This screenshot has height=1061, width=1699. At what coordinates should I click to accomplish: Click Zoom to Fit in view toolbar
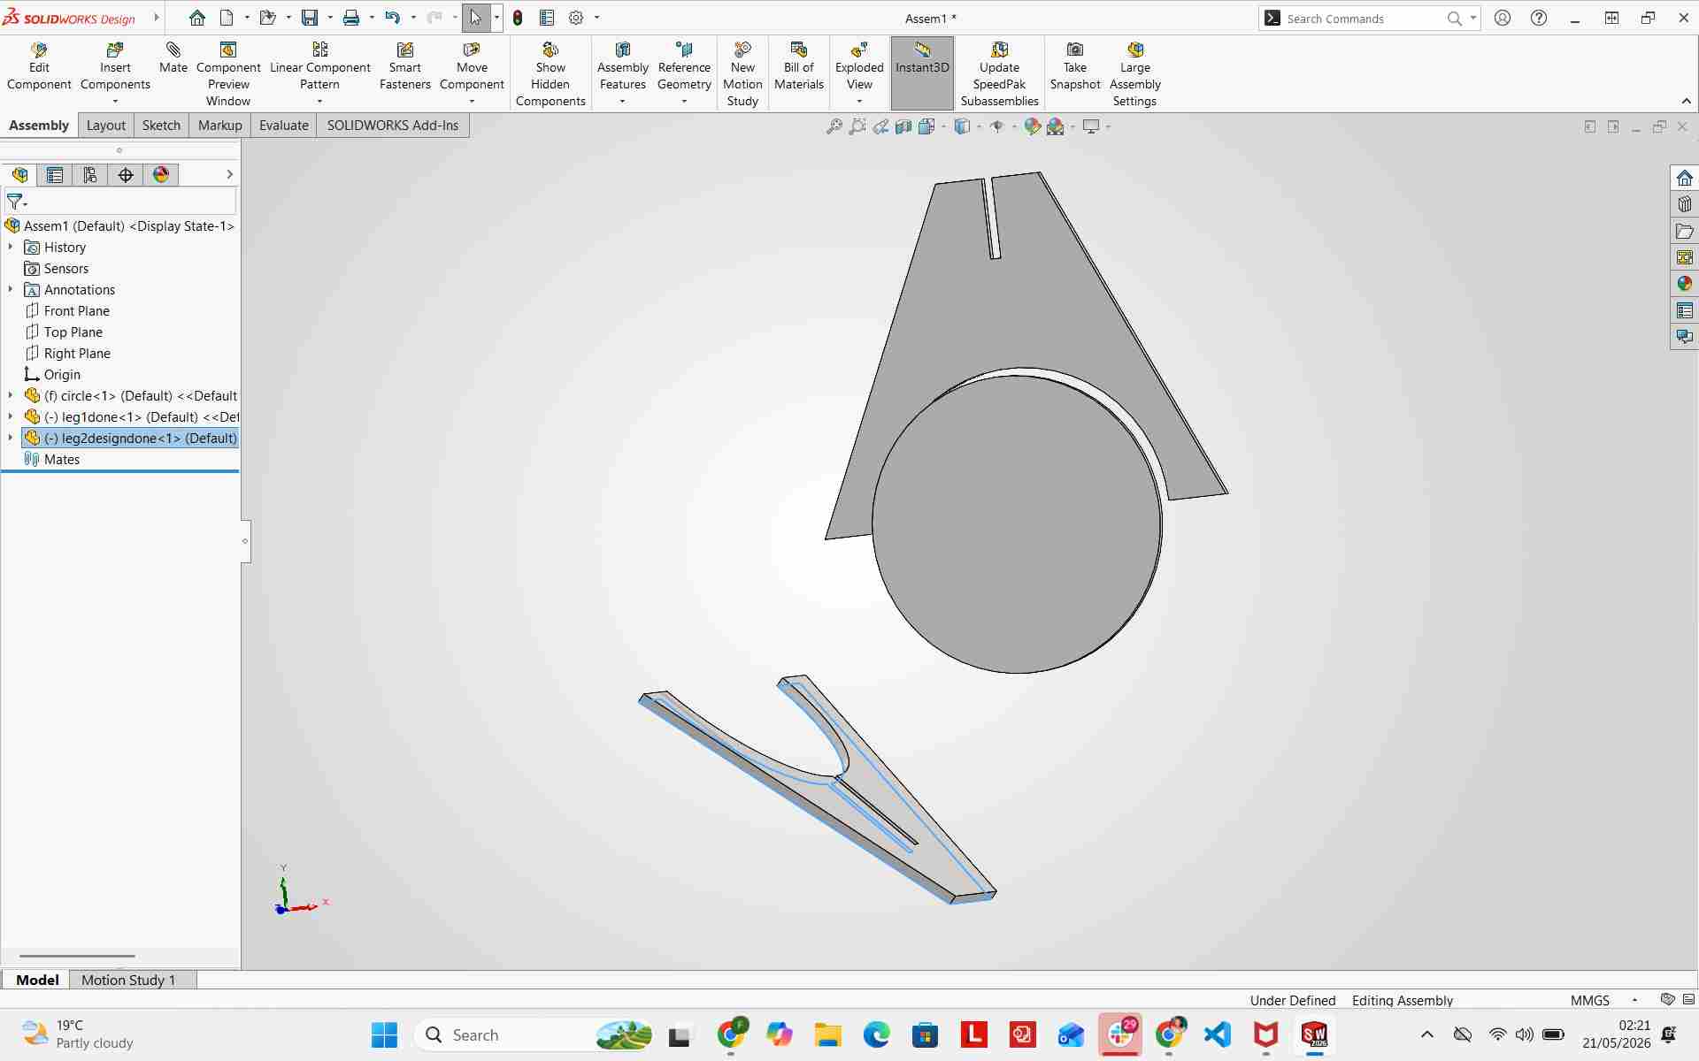point(834,126)
